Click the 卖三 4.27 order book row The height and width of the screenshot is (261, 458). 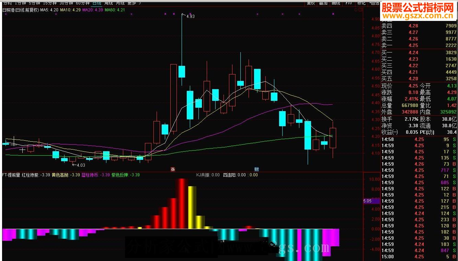pyautogui.click(x=419, y=32)
